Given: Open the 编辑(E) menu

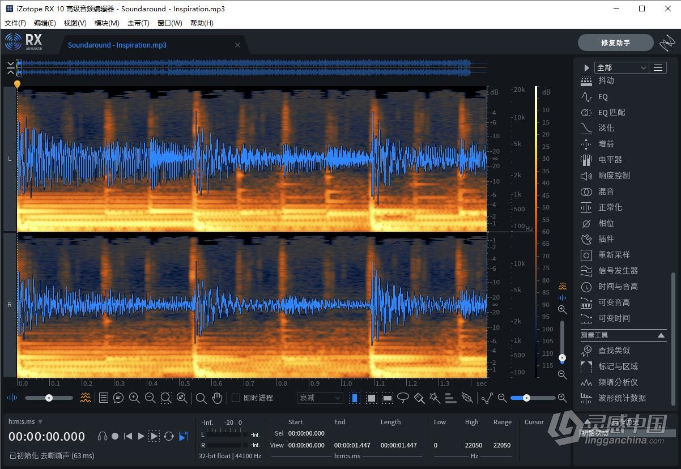Looking at the screenshot, I should (x=45, y=23).
